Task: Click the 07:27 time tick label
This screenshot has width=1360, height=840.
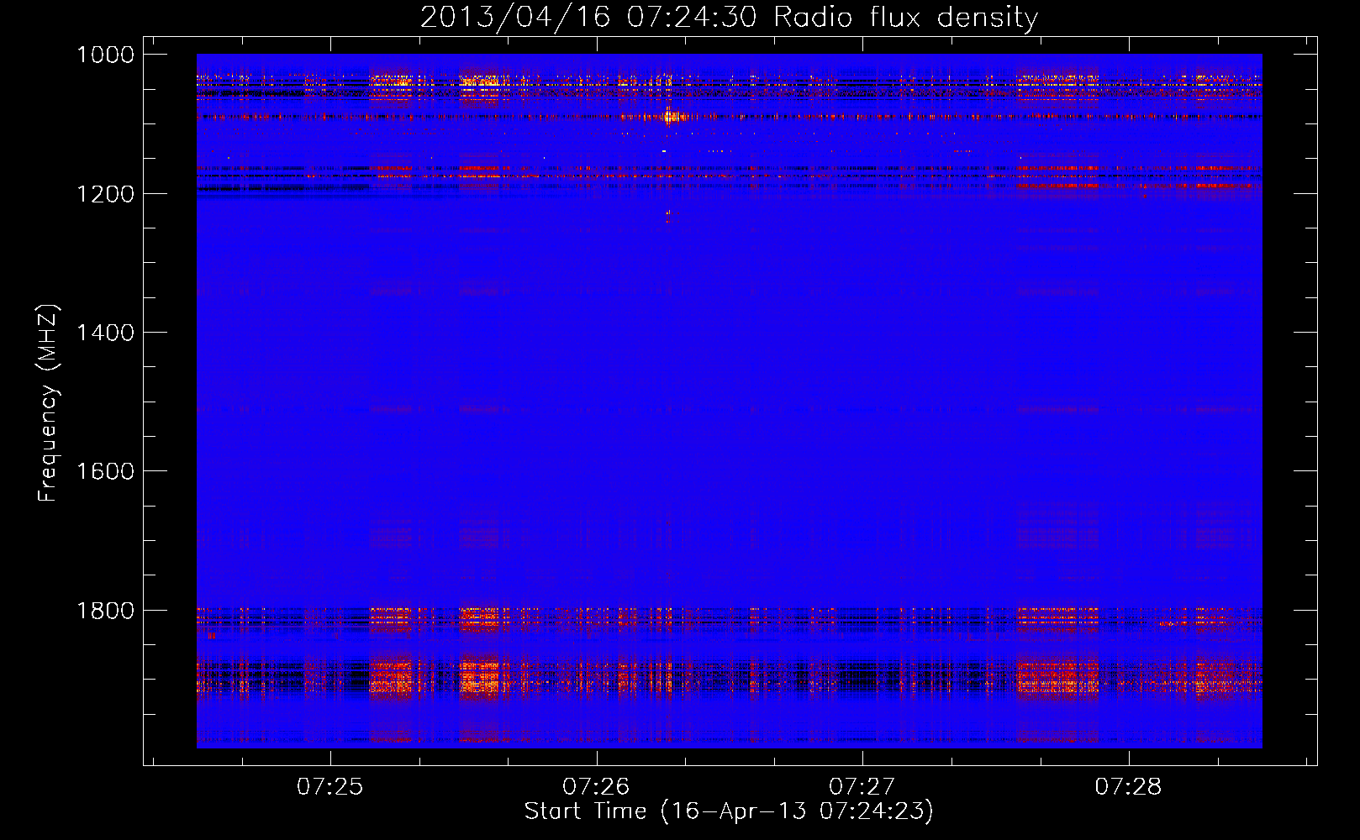Action: coord(862,786)
